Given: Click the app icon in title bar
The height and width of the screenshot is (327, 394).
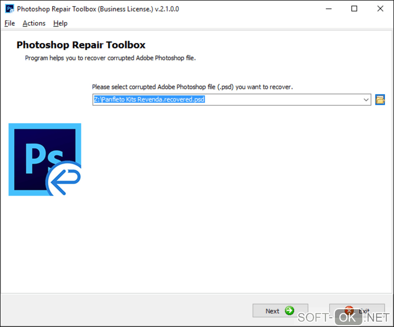Looking at the screenshot, I should coord(10,9).
